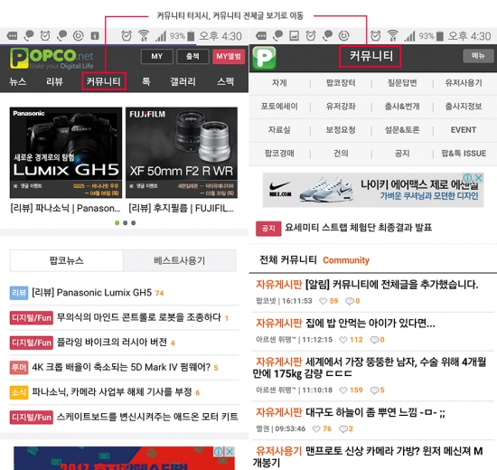The image size is (497, 470).
Task: Switch to the 베스트사용기 tab
Action: pyautogui.click(x=180, y=260)
